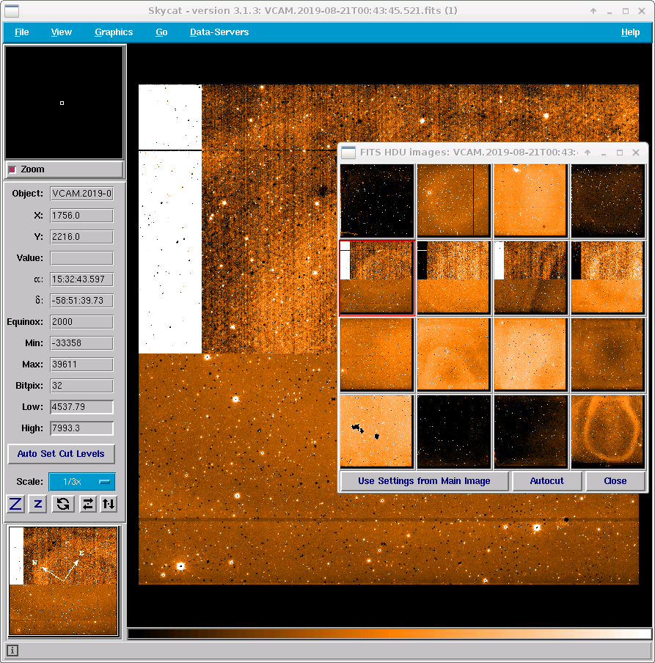
Task: Click the info icon in the status bar
Action: [x=13, y=651]
